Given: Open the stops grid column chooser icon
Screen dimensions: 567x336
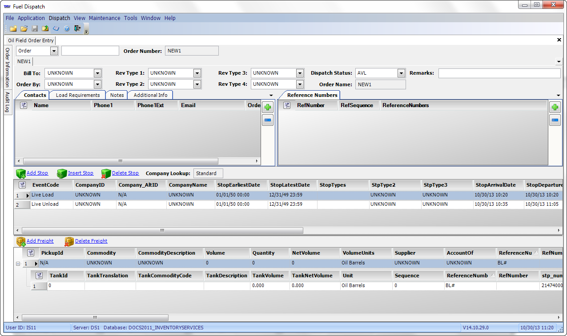Looking at the screenshot, I should click(23, 184).
